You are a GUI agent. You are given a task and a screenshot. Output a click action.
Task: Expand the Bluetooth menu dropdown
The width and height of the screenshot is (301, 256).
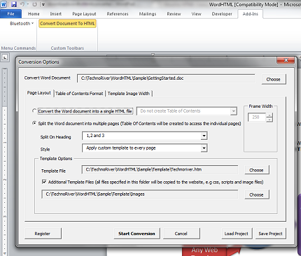(22, 23)
